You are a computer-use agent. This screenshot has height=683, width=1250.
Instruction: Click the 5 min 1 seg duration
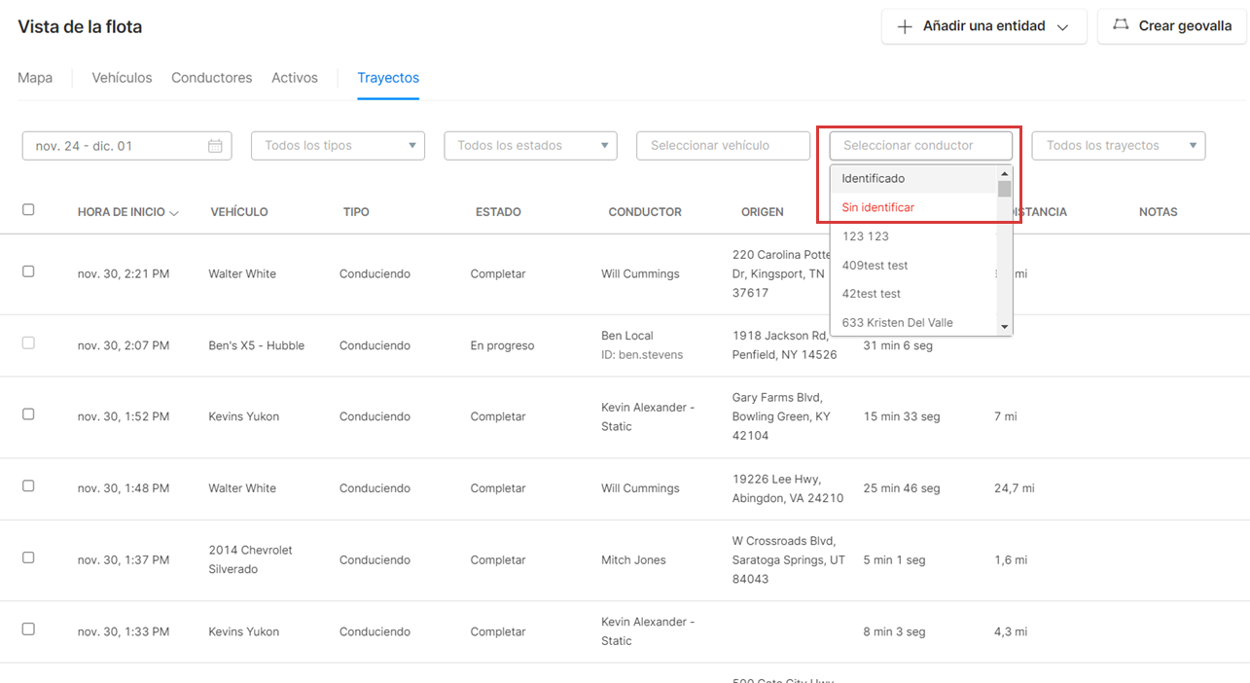894,560
